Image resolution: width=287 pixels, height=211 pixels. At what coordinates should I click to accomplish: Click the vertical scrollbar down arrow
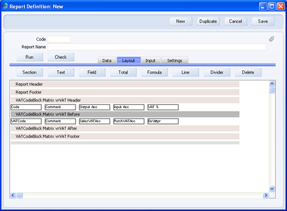(272, 189)
